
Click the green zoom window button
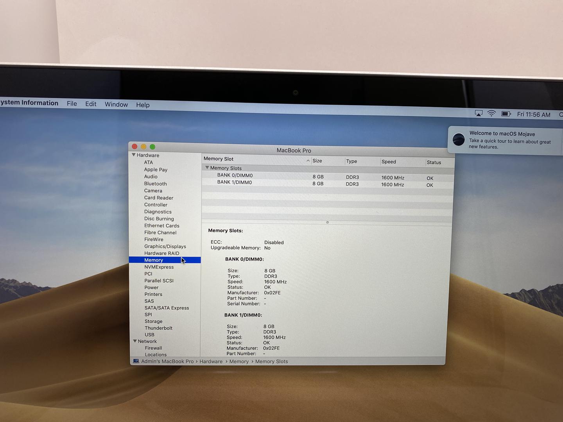(x=152, y=147)
